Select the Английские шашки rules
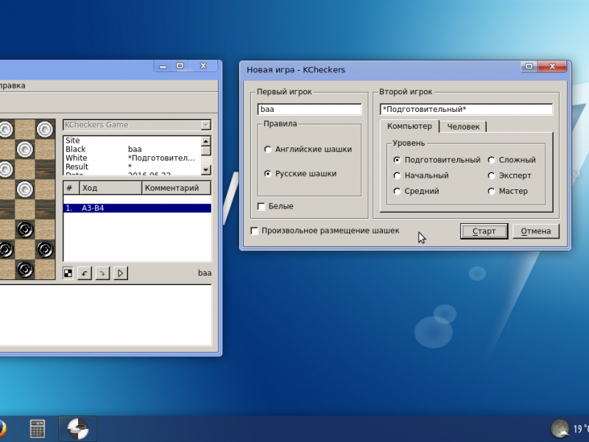This screenshot has height=442, width=589. coord(308,150)
